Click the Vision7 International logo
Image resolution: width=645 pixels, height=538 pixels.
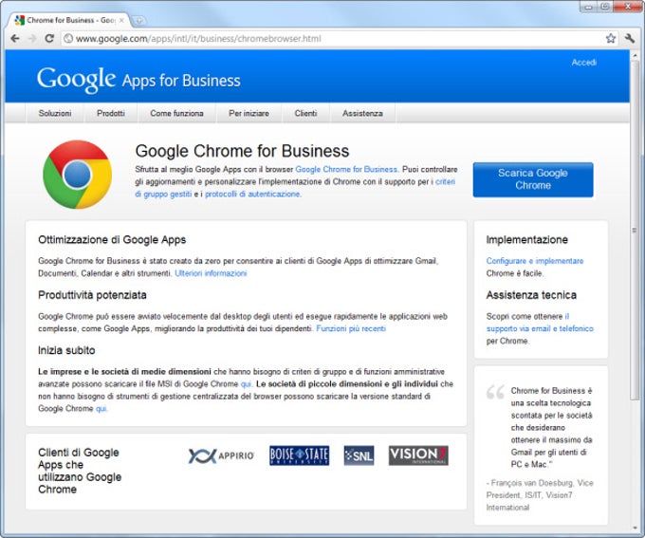tap(418, 455)
